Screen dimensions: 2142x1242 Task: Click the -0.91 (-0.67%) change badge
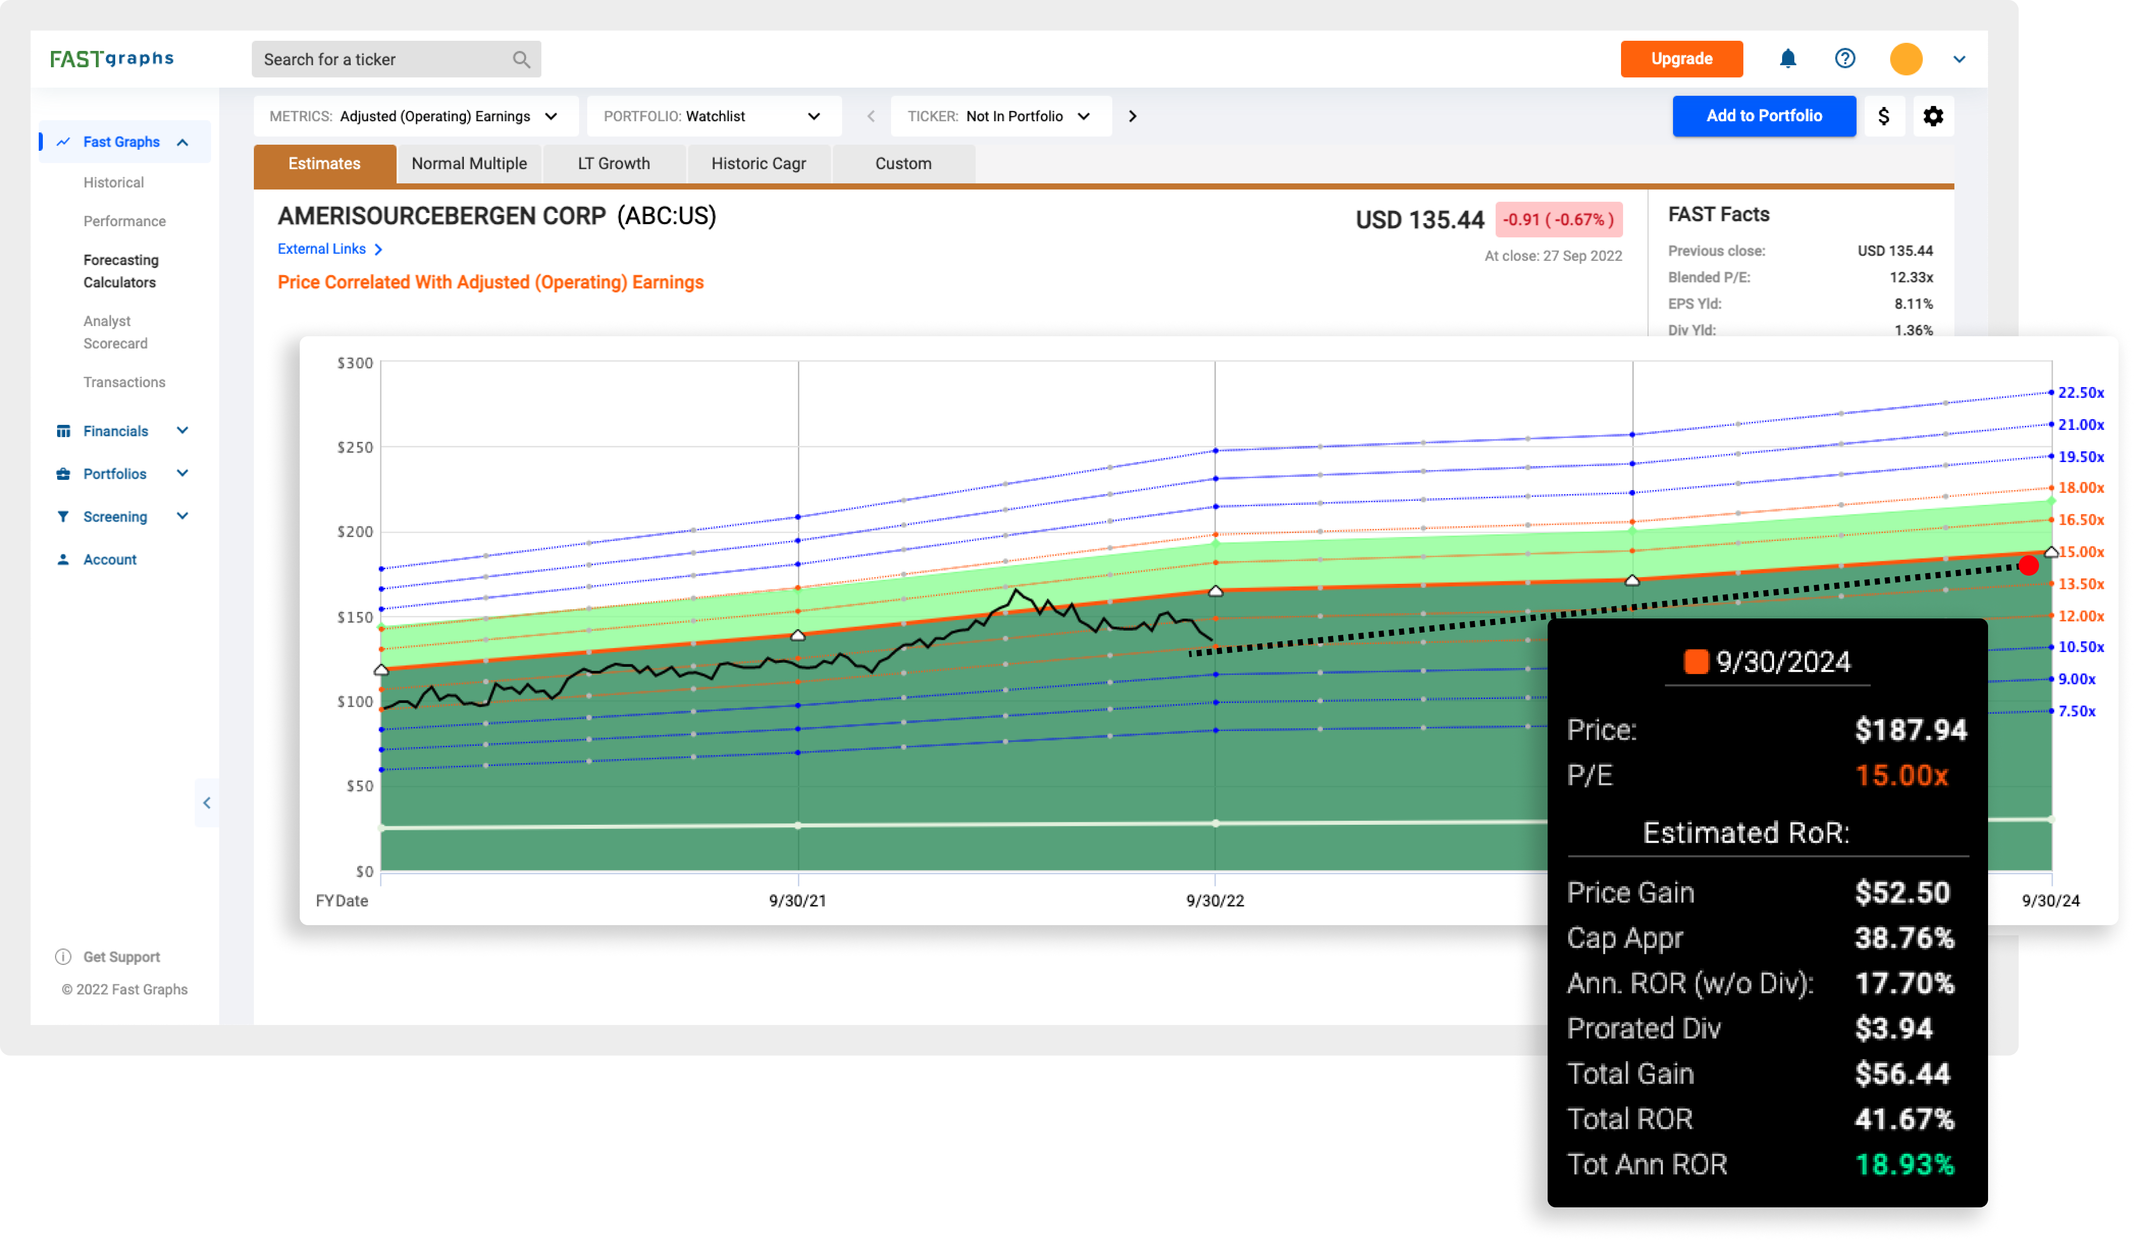1558,220
